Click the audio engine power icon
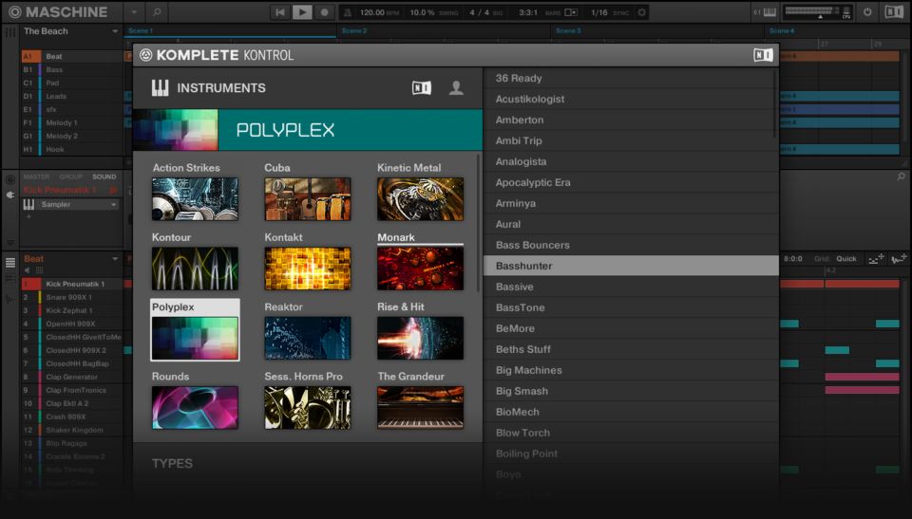Viewport: 912px width, 519px height. coord(867,12)
